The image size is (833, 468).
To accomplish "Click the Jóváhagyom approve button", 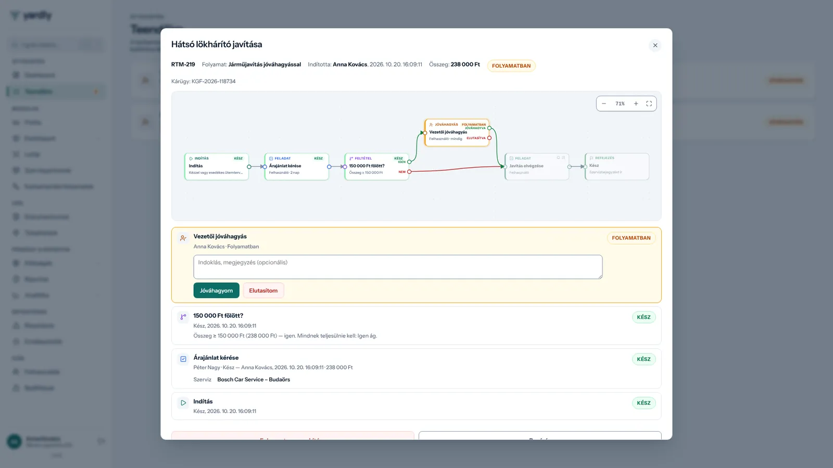I will click(x=216, y=291).
